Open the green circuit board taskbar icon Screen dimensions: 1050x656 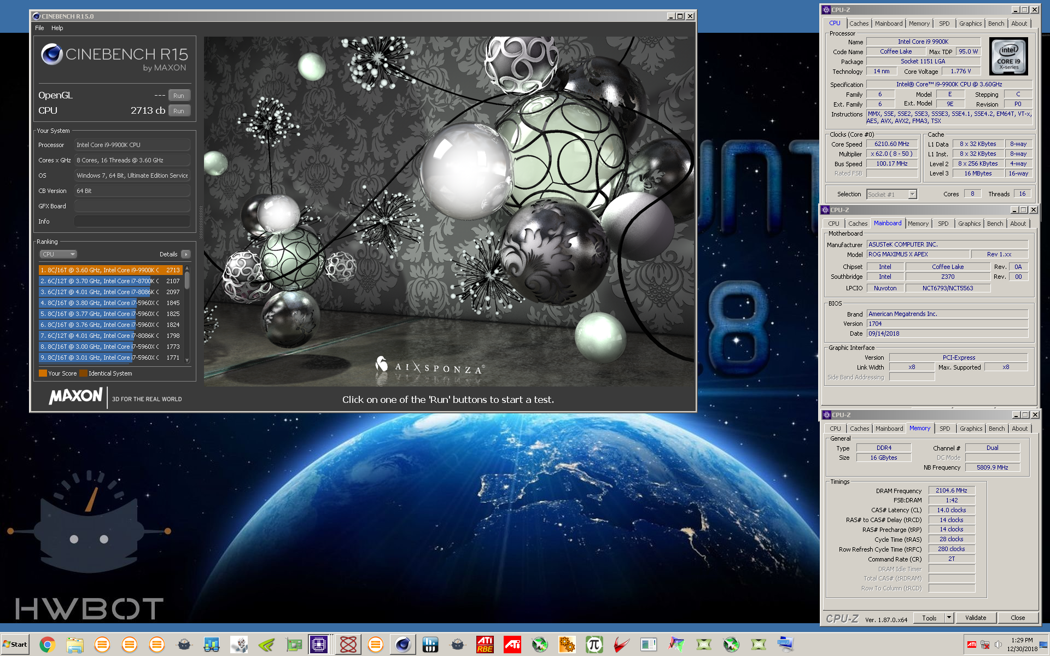point(294,645)
